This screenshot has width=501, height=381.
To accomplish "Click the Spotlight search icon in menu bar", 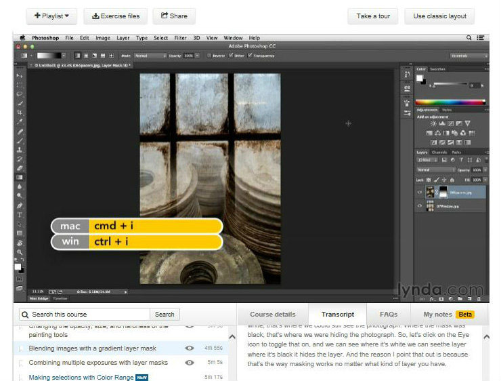I will pos(469,38).
